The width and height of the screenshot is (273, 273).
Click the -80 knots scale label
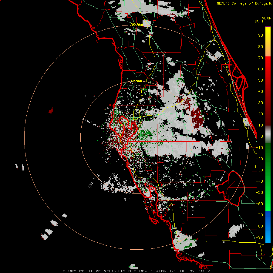pos(259,226)
